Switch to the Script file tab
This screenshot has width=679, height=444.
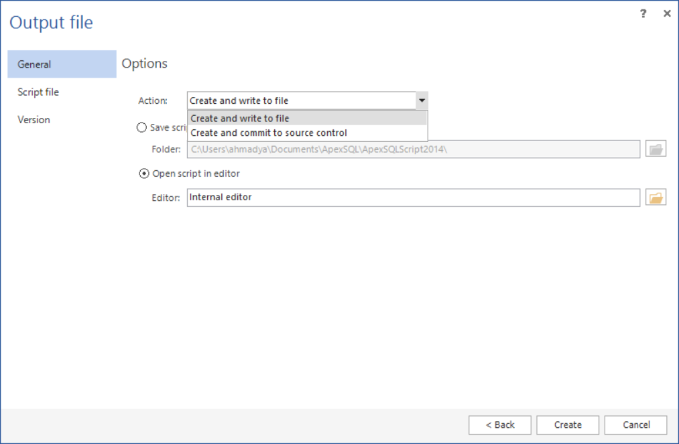click(38, 92)
